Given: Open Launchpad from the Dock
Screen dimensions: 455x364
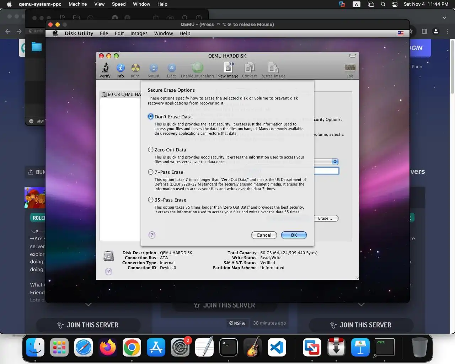Looking at the screenshot, I should pos(59,347).
